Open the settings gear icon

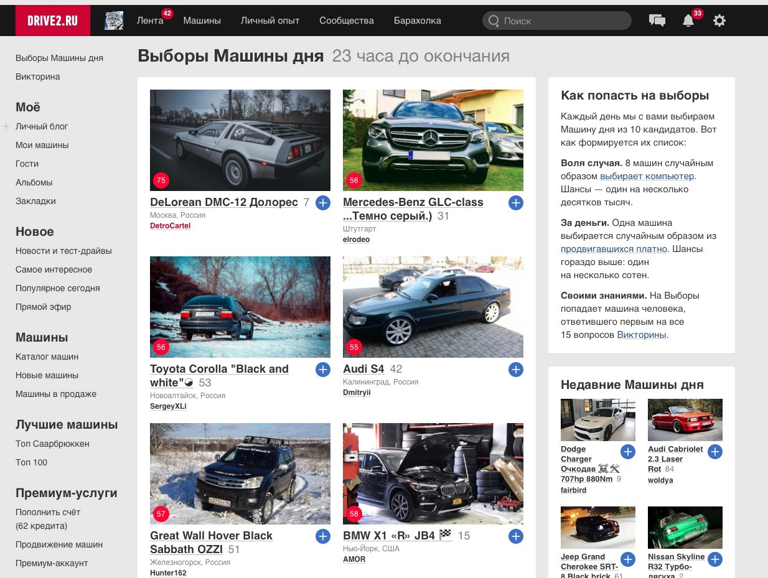719,21
